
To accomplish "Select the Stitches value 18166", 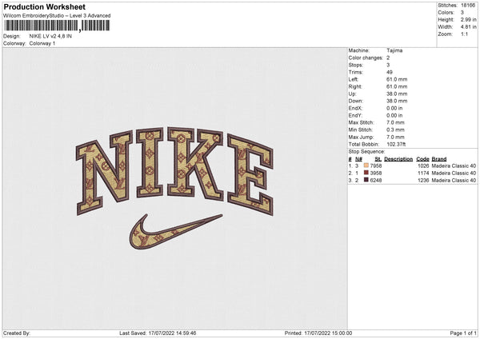I will tap(468, 6).
